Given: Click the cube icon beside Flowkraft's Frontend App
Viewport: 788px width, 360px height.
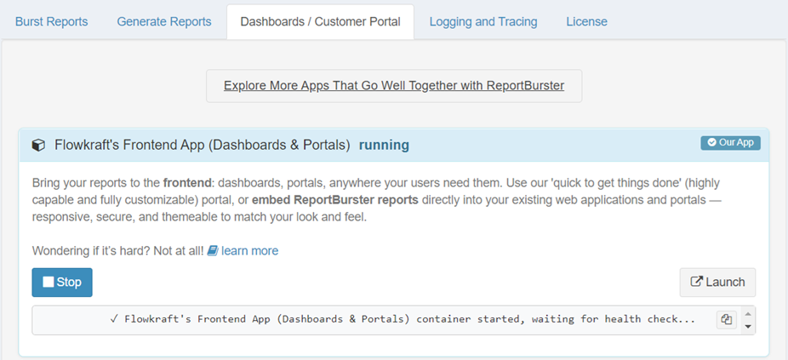Looking at the screenshot, I should (38, 146).
